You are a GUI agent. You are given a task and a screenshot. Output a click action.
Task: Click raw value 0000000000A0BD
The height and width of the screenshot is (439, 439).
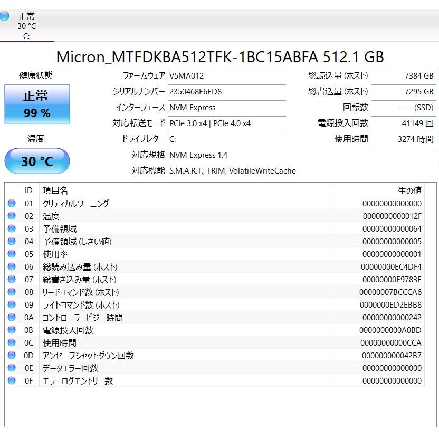tap(390, 330)
